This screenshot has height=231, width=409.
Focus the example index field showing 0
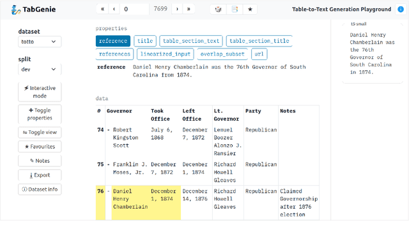coord(134,9)
